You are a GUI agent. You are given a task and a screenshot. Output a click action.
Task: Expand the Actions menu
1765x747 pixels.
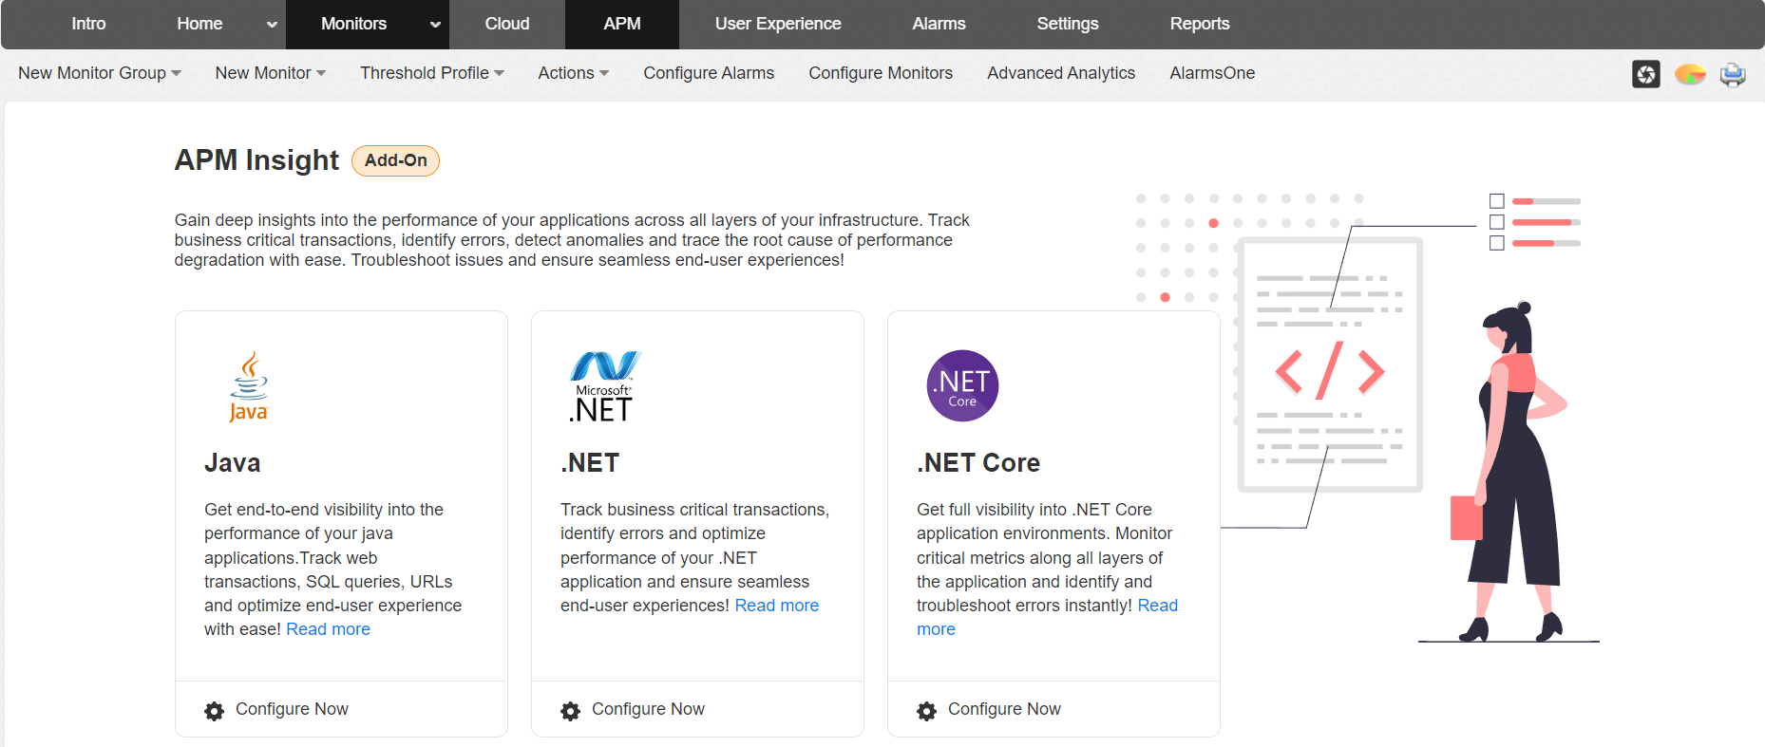(x=573, y=73)
